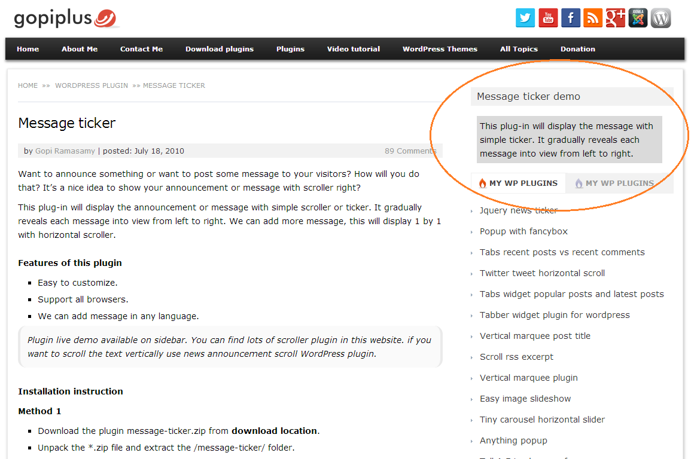Click the Joomla icon in header
This screenshot has width=691, height=459.
tap(638, 18)
